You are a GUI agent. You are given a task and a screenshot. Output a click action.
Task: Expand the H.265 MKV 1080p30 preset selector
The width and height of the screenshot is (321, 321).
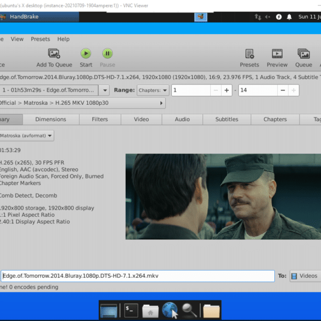pos(82,103)
